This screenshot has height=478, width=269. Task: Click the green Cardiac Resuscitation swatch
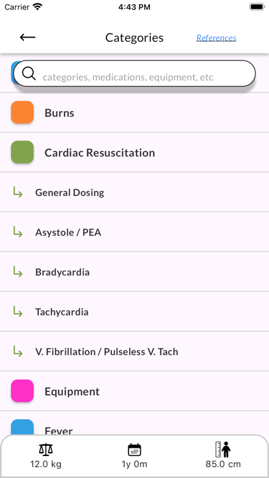click(x=22, y=152)
